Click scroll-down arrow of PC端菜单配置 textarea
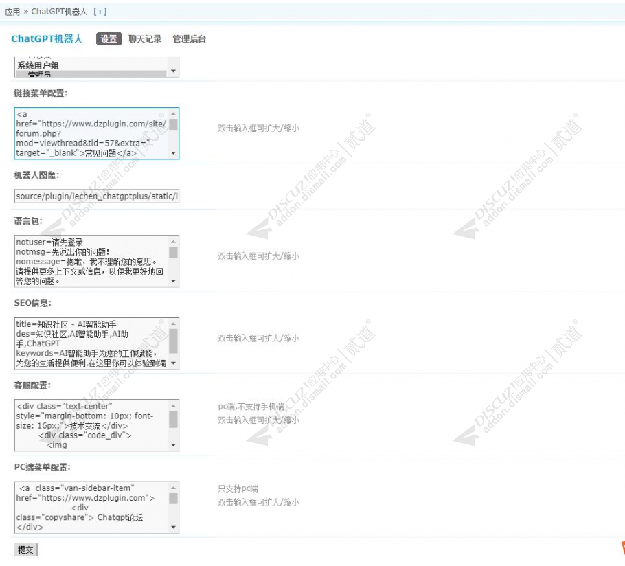625x566 pixels. coord(173,527)
